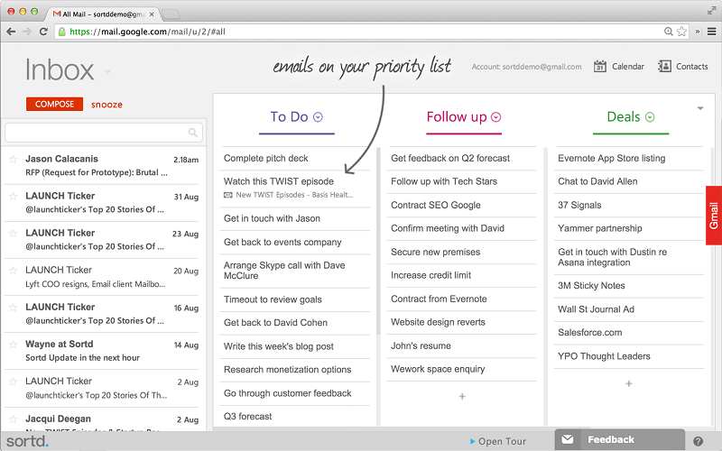Image resolution: width=722 pixels, height=451 pixels.
Task: Click the To Do column scrollbar
Action: click(378, 241)
